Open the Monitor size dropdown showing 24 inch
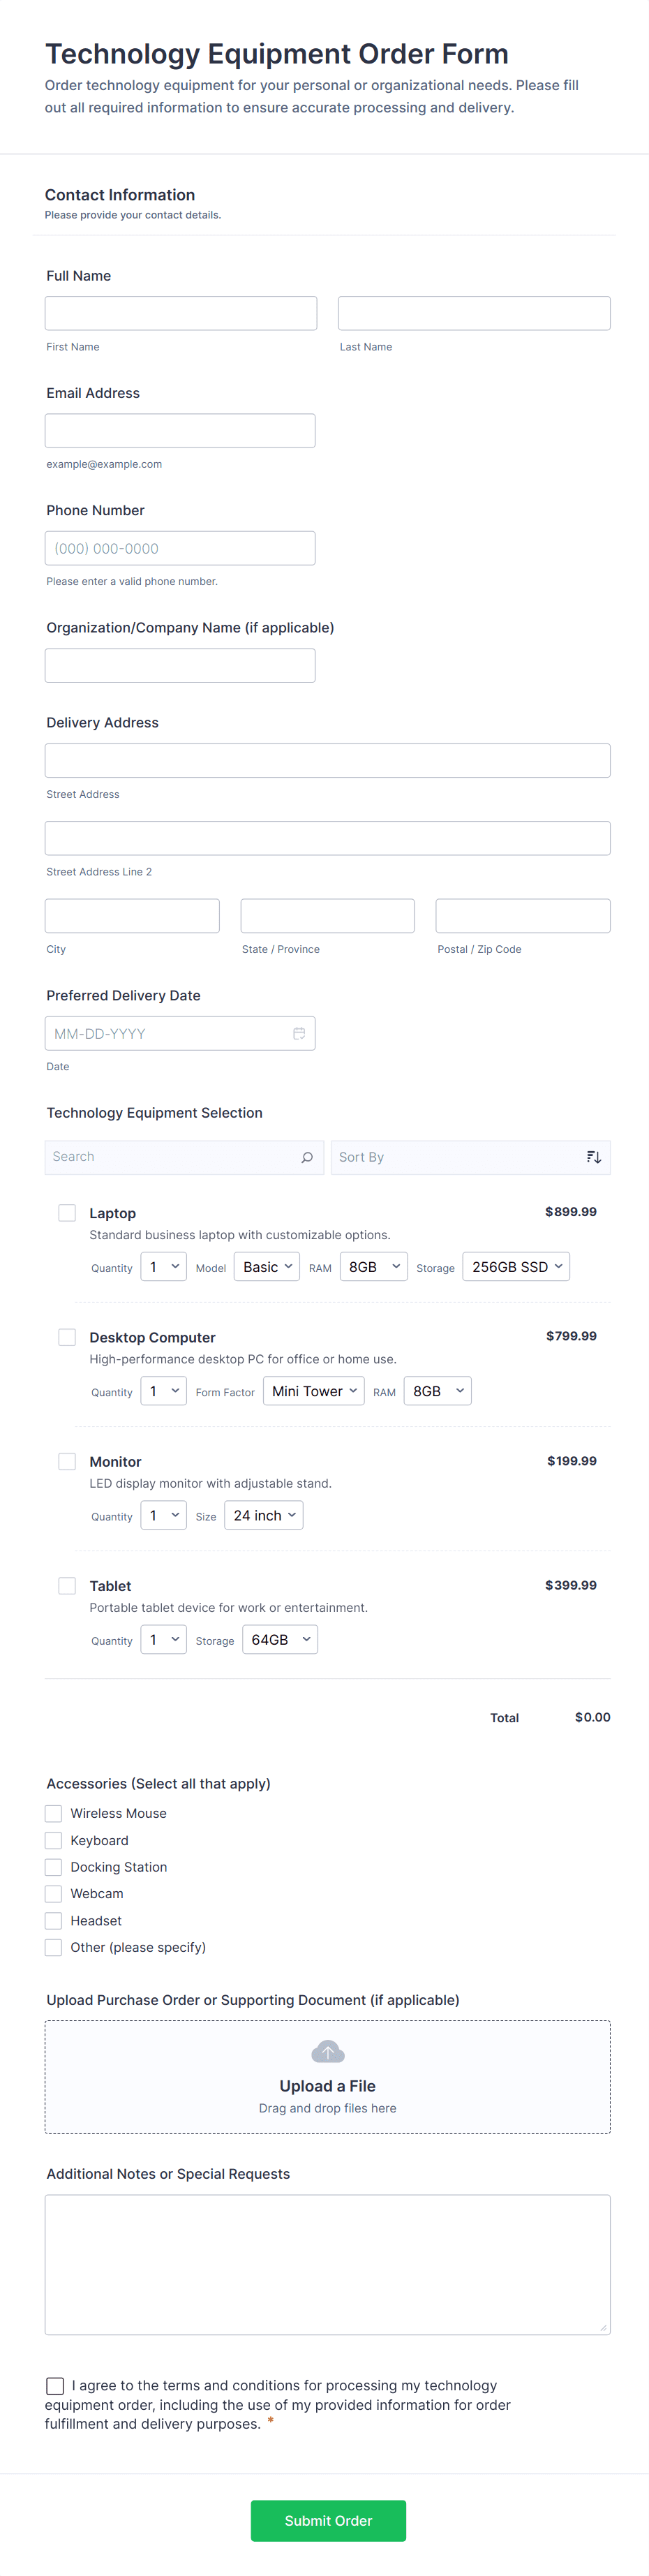The image size is (649, 2576). coord(263,1515)
